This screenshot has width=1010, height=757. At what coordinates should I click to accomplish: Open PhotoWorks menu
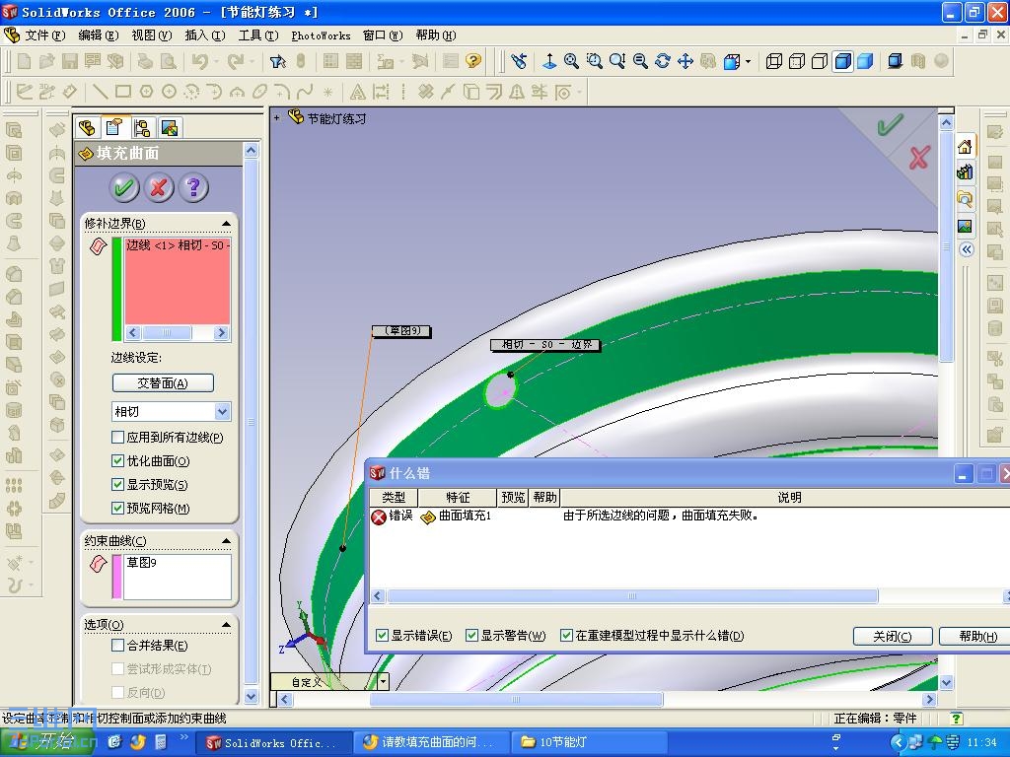click(321, 35)
